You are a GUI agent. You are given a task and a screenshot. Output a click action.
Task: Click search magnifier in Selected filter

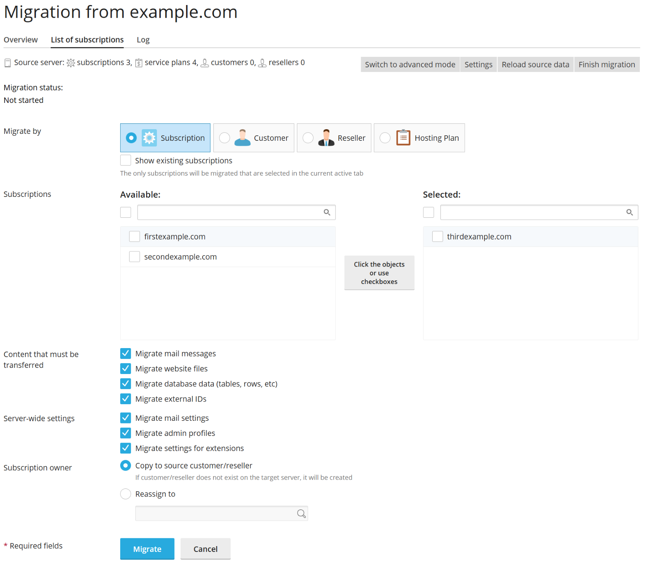click(x=629, y=212)
